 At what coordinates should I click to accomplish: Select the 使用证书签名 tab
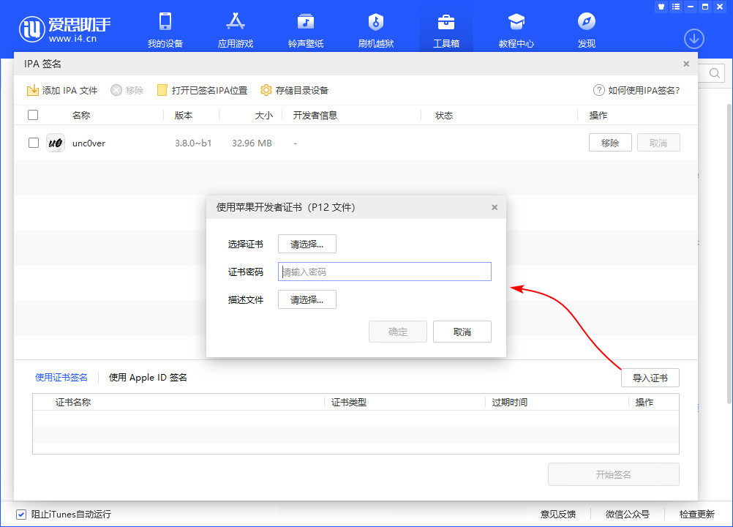pyautogui.click(x=61, y=378)
